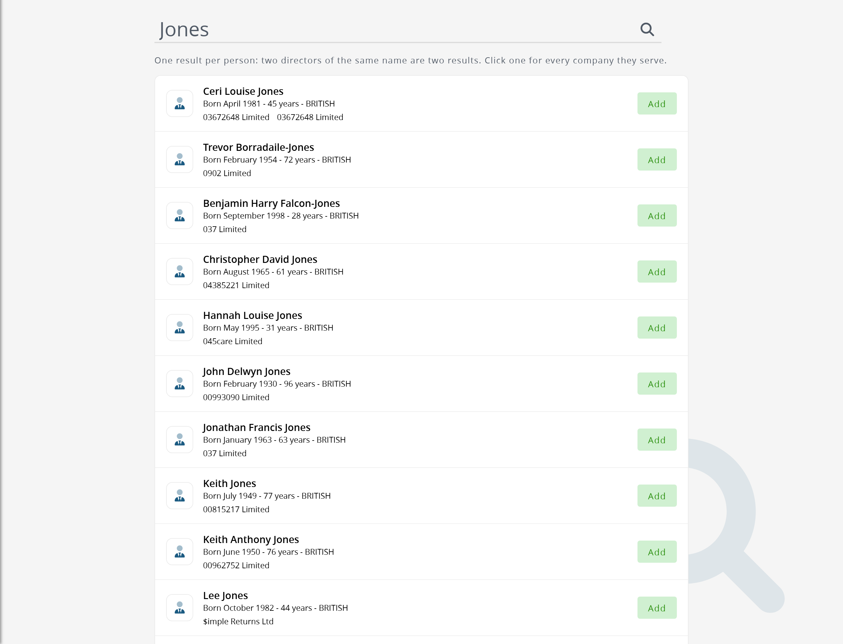Click company 0902 Limited

pyautogui.click(x=227, y=173)
